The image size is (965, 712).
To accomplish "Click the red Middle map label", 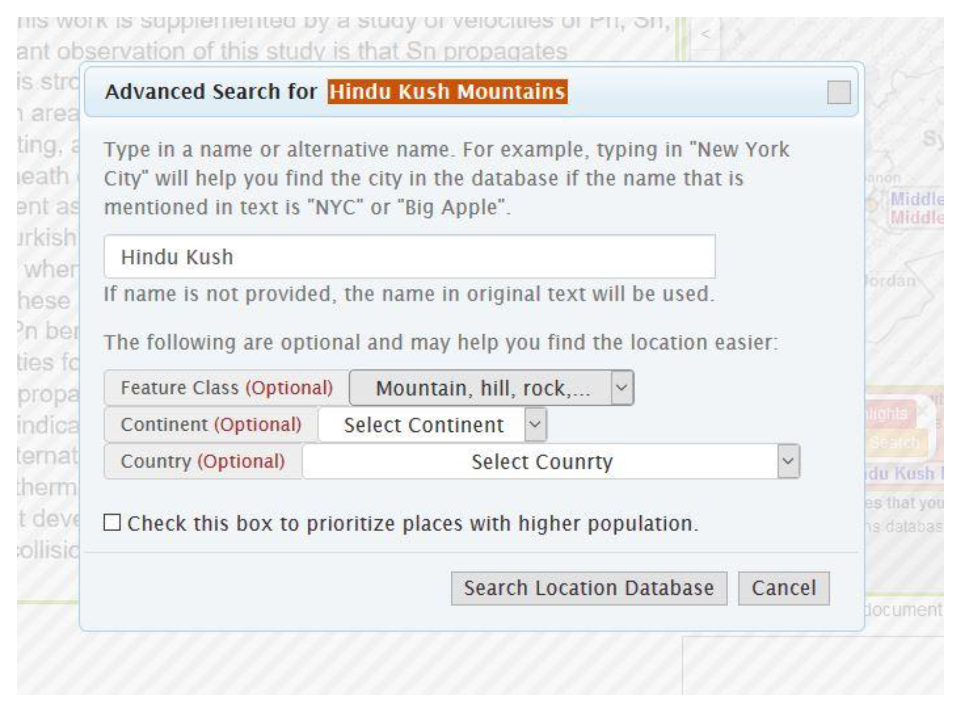I will (x=917, y=217).
